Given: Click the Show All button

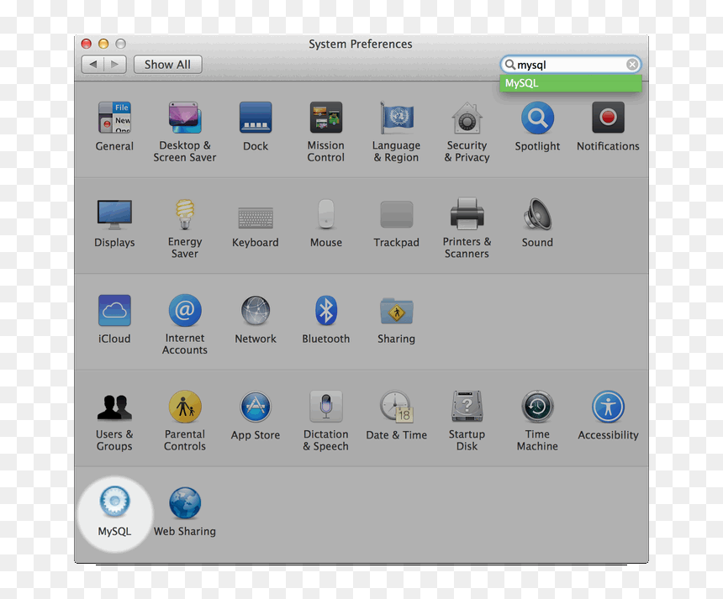Looking at the screenshot, I should coord(168,65).
